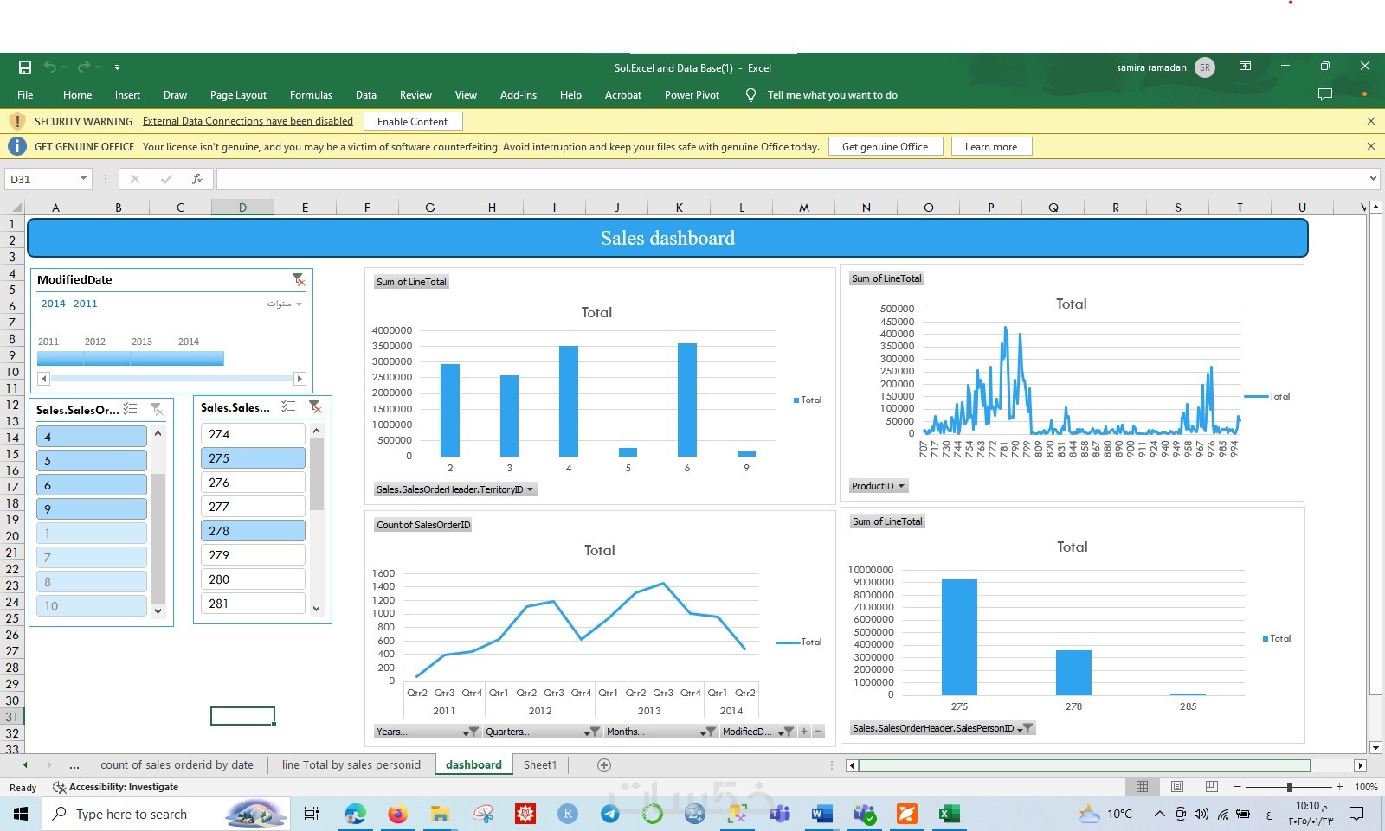
Task: Open the File menu
Action: tap(25, 95)
